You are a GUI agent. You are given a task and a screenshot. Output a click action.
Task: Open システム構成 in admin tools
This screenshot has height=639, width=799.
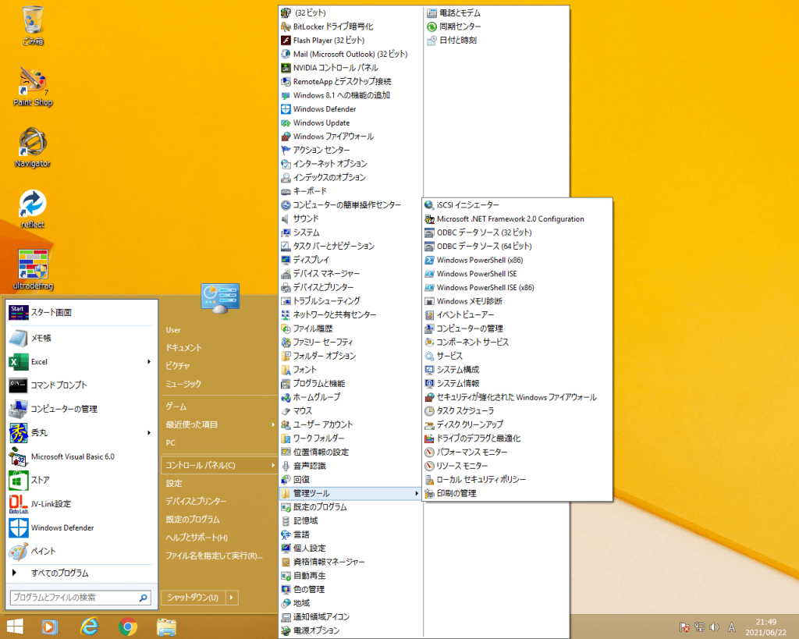[x=517, y=370]
